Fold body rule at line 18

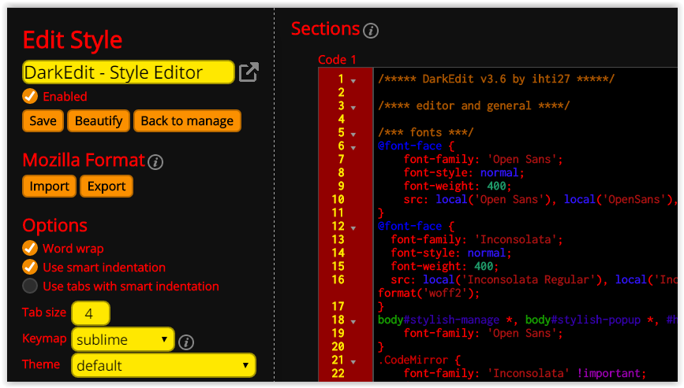point(353,322)
